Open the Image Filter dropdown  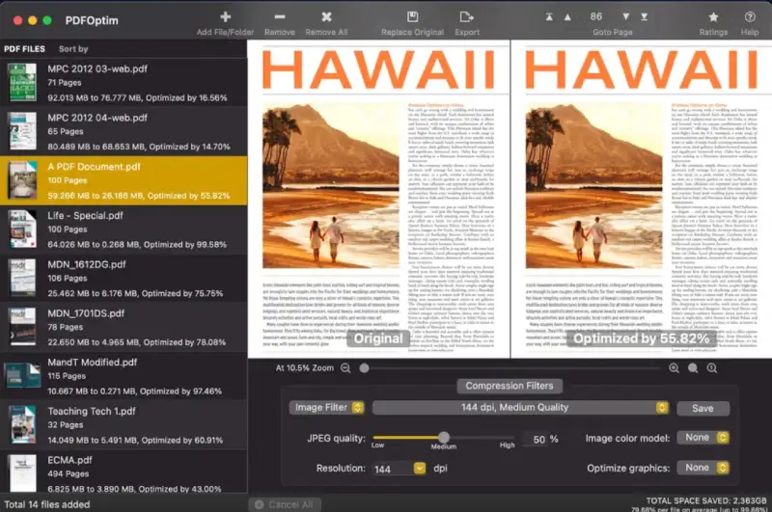tap(326, 408)
